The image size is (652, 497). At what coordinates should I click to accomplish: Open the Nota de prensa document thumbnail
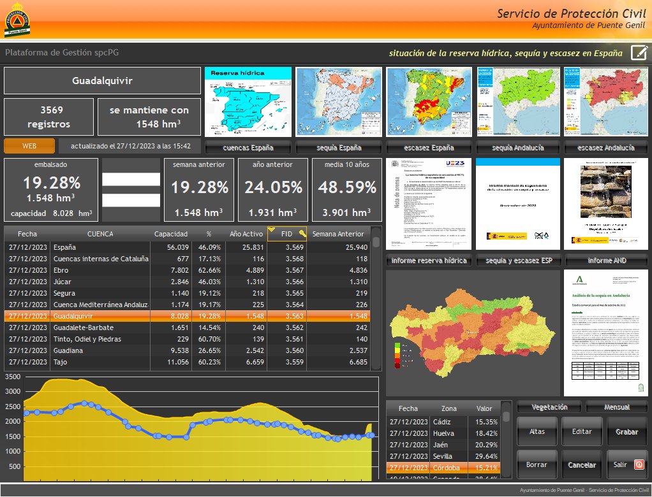point(429,204)
